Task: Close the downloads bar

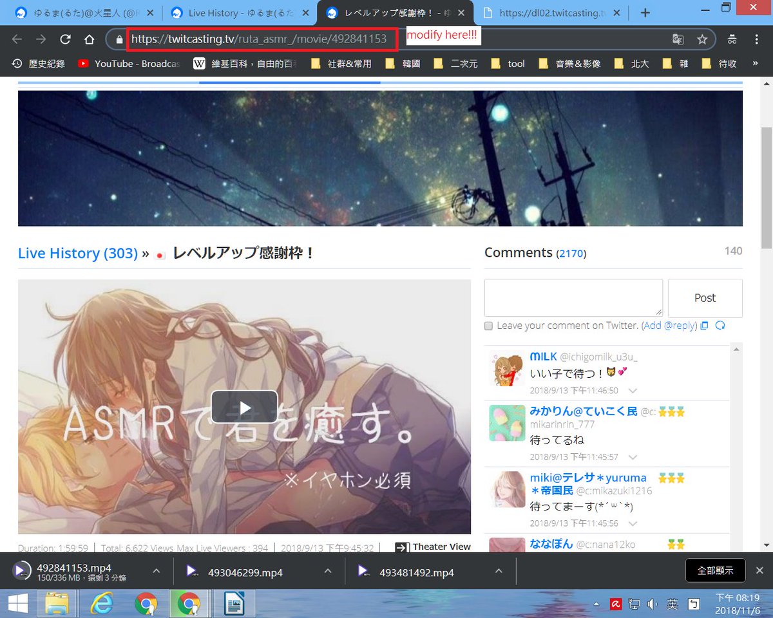Action: click(759, 571)
